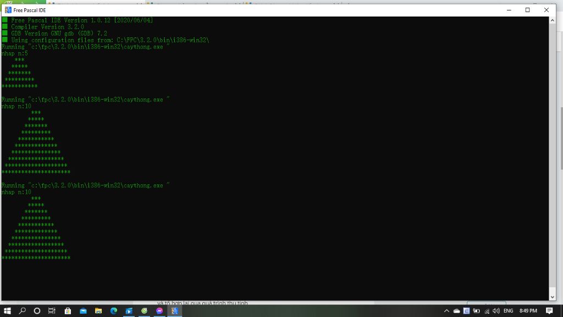The image size is (563, 317).
Task: Launch Microsoft Edge from taskbar
Action: (114, 311)
